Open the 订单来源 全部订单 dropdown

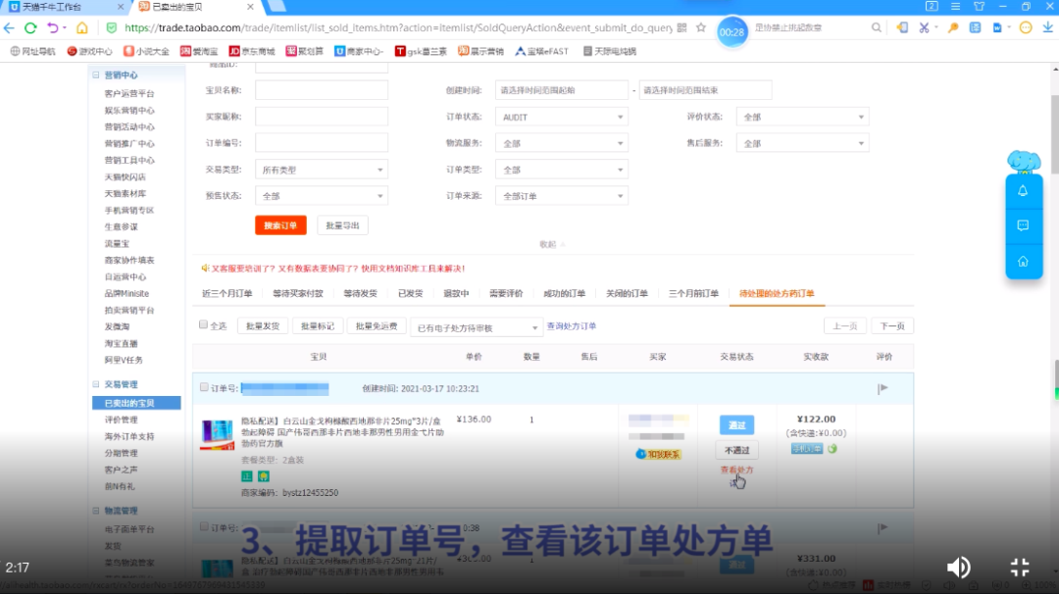[562, 196]
